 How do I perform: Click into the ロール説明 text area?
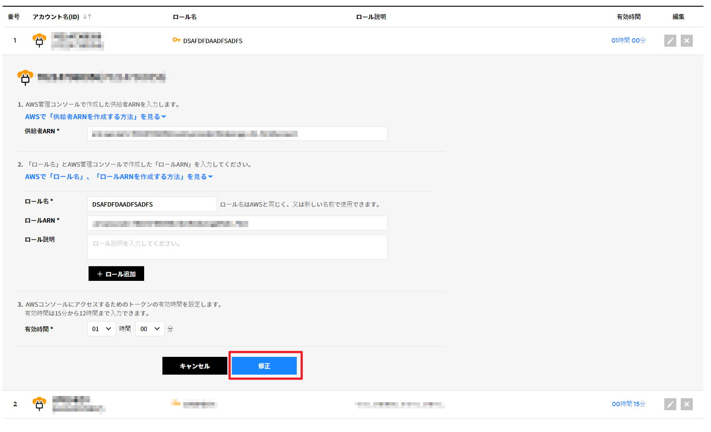pos(237,247)
